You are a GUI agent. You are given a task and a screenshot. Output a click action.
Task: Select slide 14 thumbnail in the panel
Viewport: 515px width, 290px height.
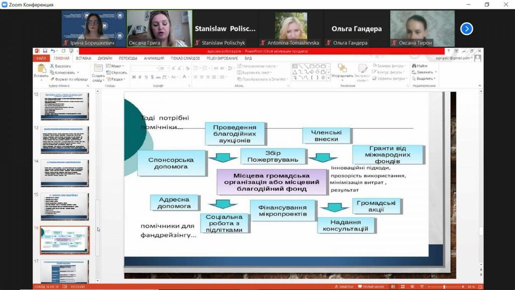pyautogui.click(x=65, y=173)
